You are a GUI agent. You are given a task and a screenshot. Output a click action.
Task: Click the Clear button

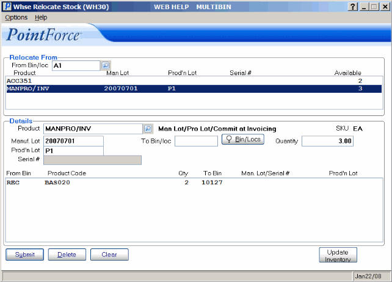[x=109, y=255]
